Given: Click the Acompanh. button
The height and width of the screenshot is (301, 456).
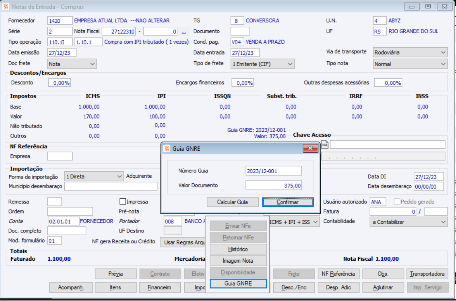Looking at the screenshot, I should point(71,287).
